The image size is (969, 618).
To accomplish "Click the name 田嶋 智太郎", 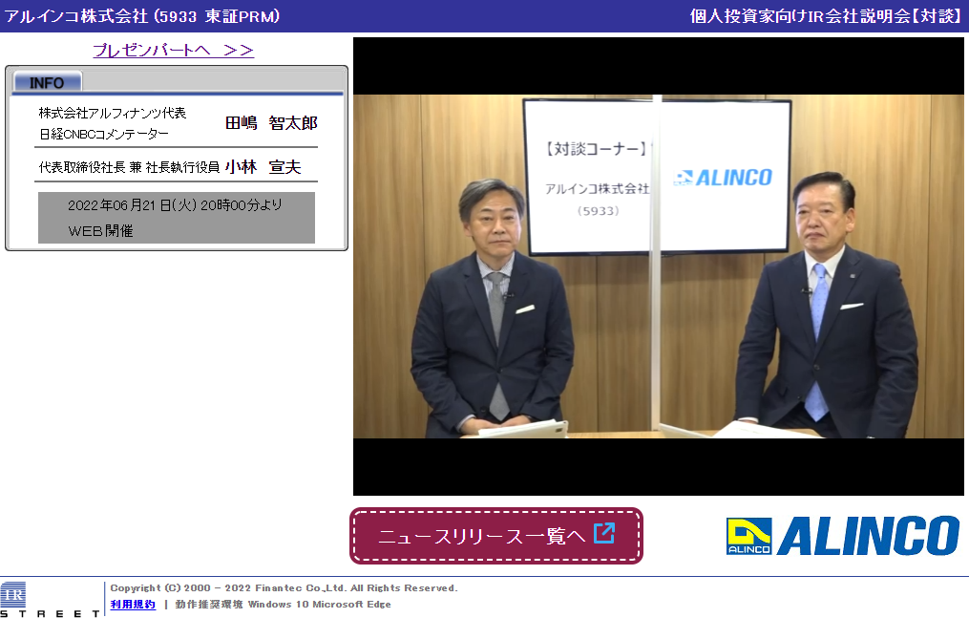I will coord(271,123).
